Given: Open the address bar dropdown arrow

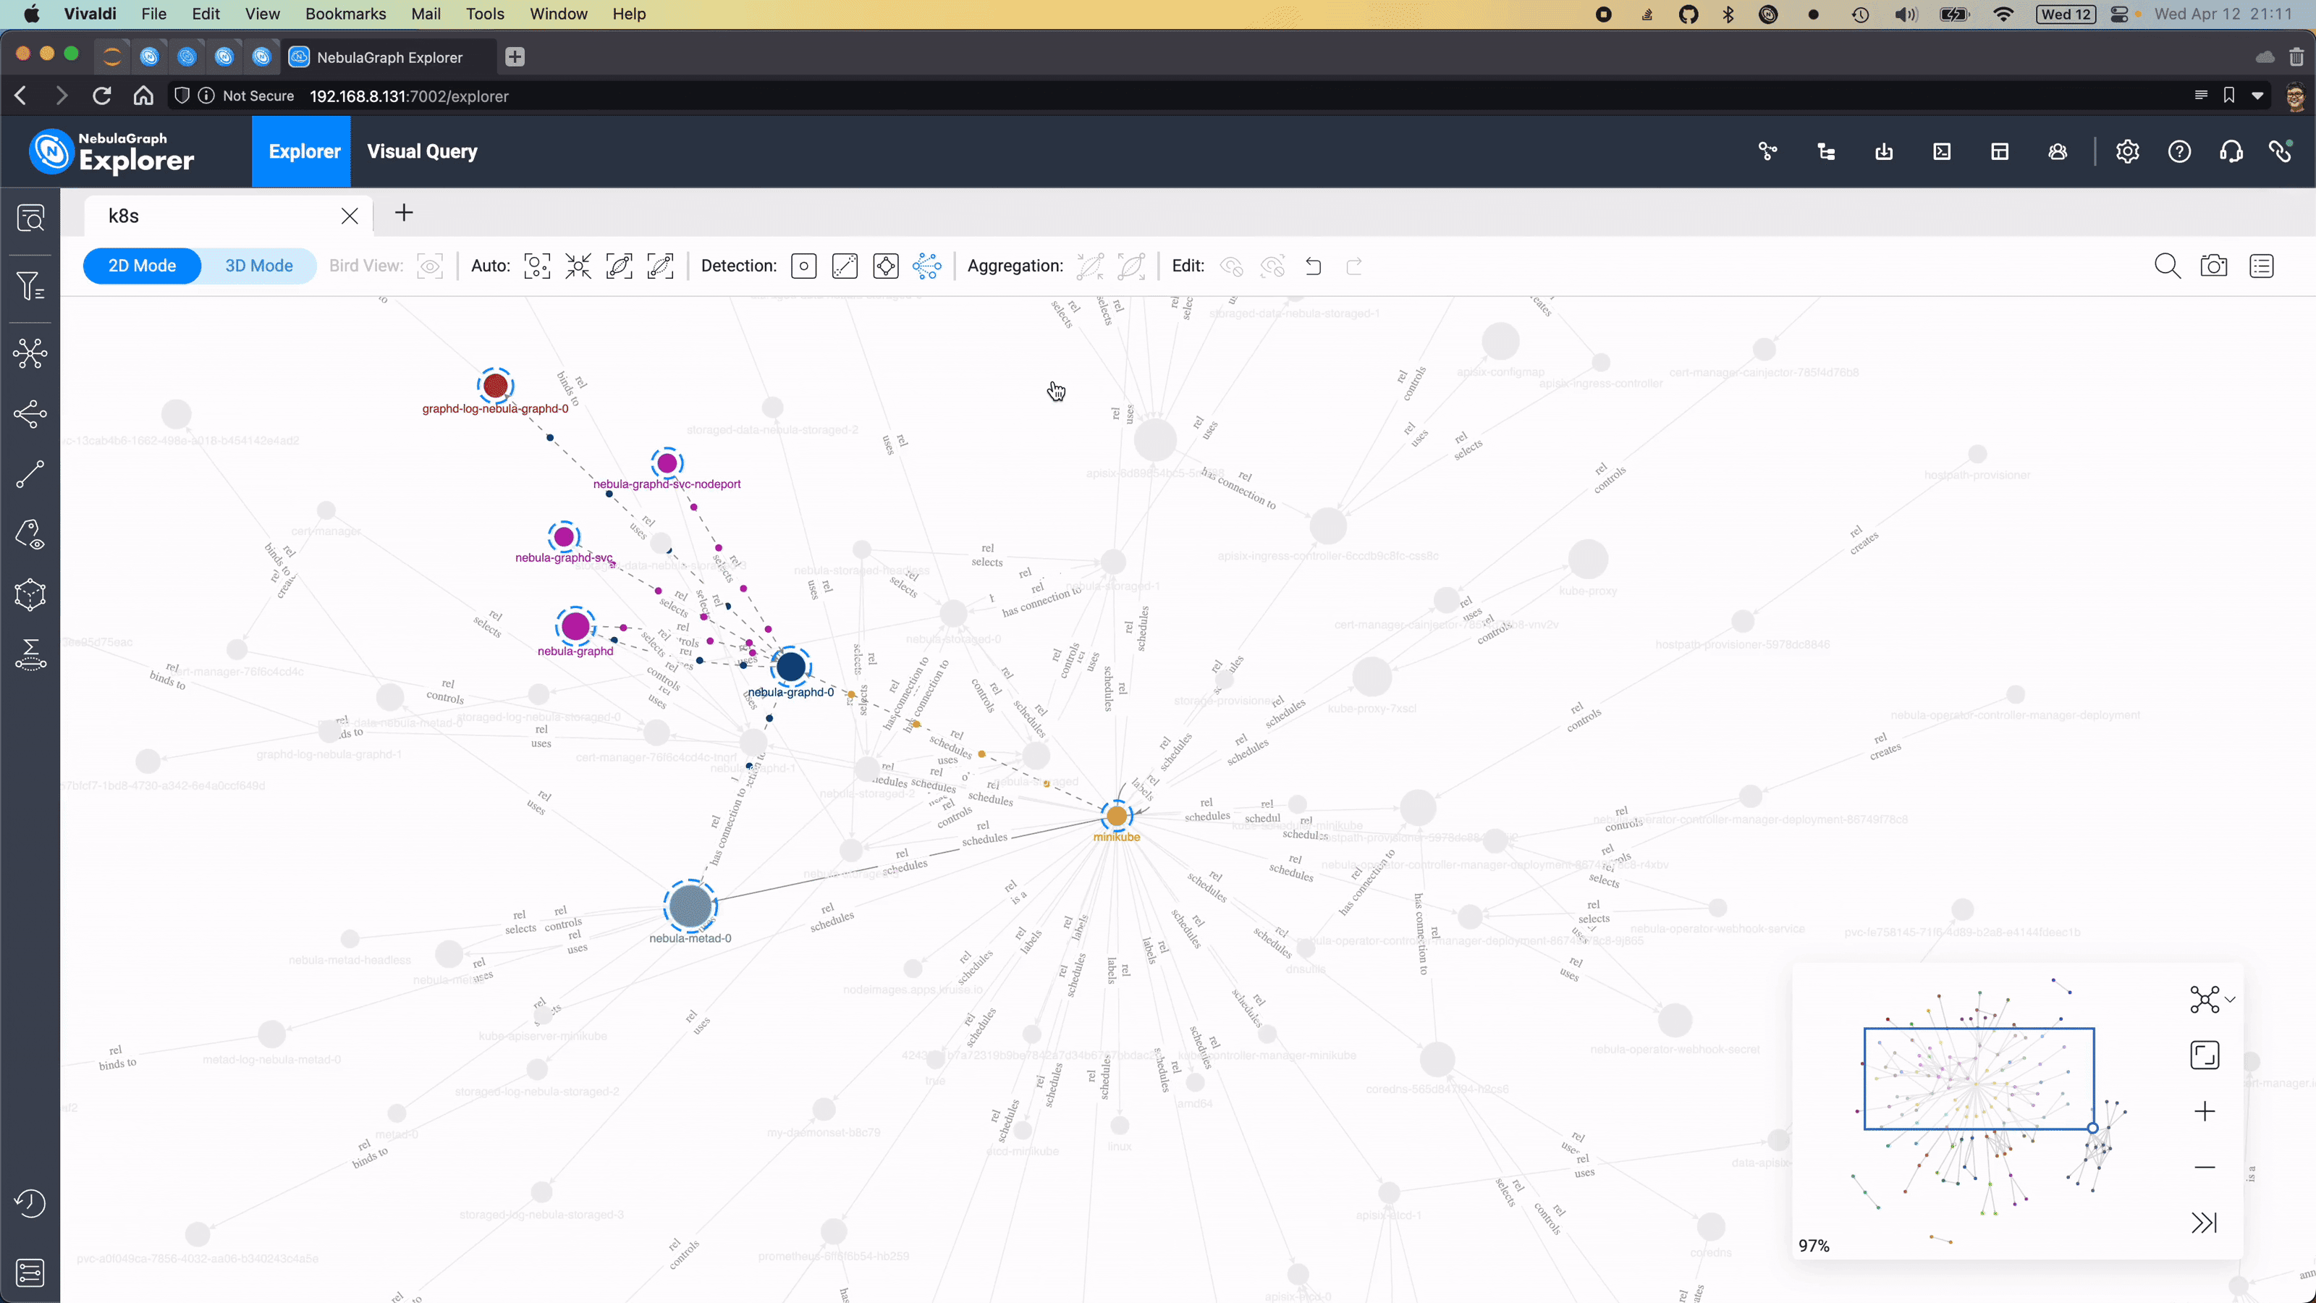Looking at the screenshot, I should point(2257,96).
